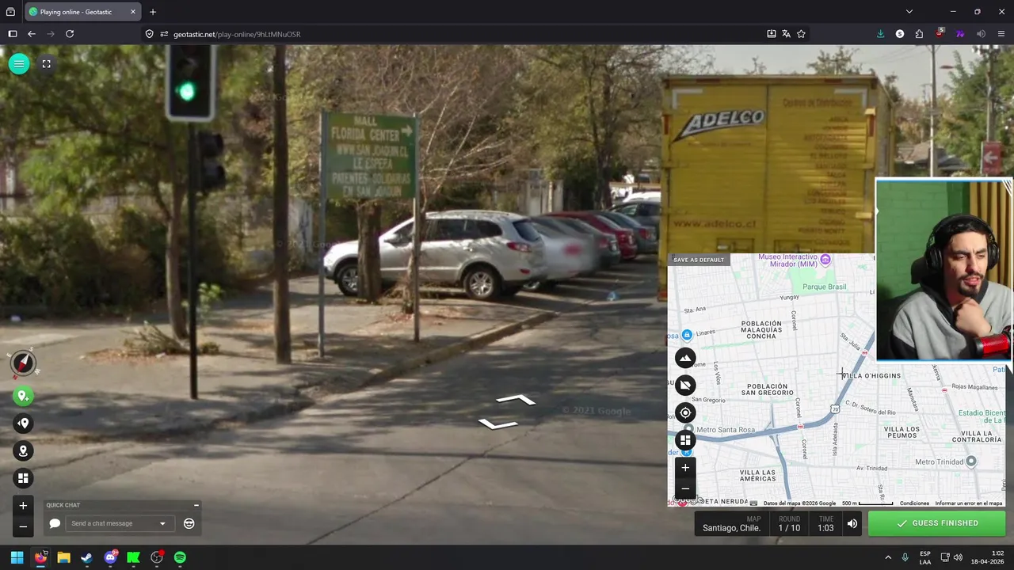
Task: Click install web app icon in URL bar
Action: click(x=771, y=34)
